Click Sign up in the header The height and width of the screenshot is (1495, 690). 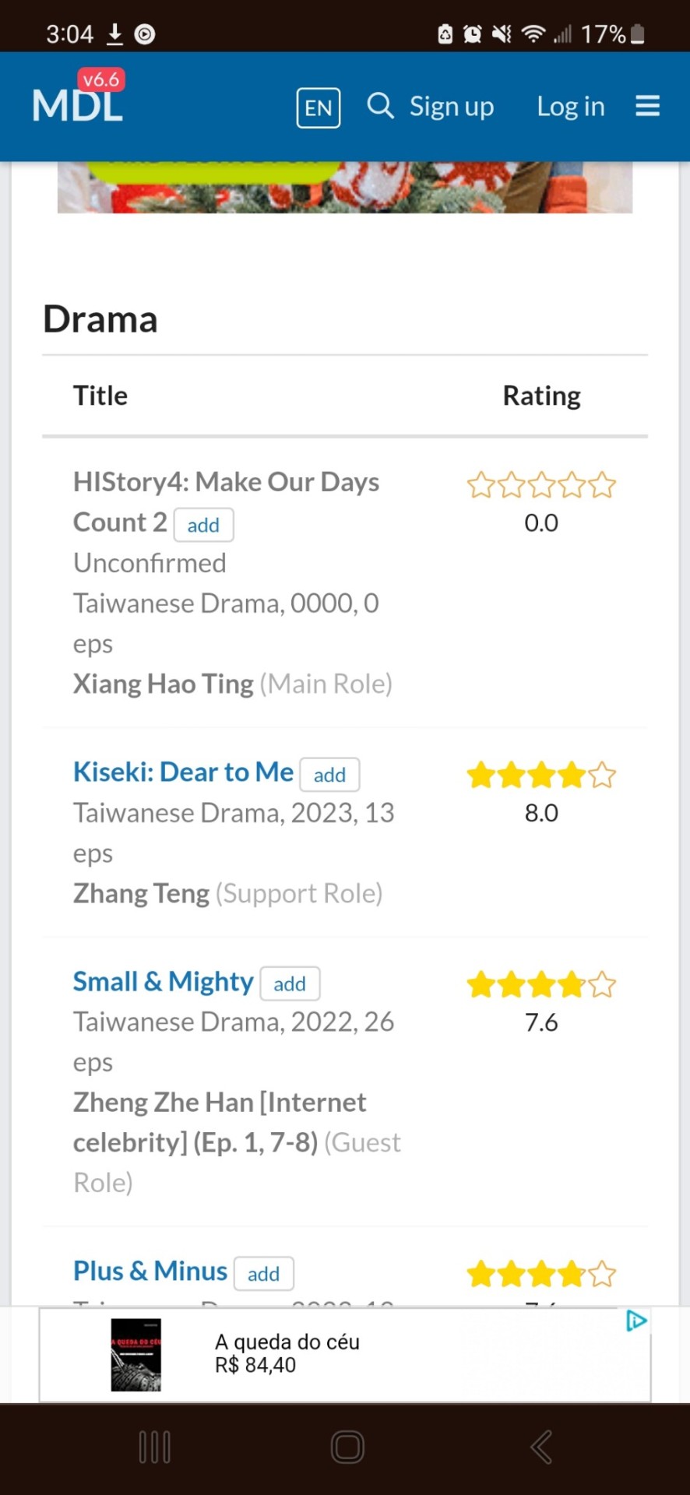coord(452,106)
